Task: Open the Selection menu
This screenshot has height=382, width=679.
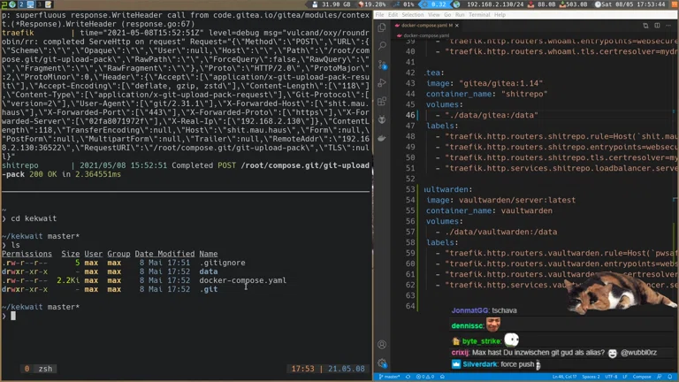Action: click(x=413, y=15)
